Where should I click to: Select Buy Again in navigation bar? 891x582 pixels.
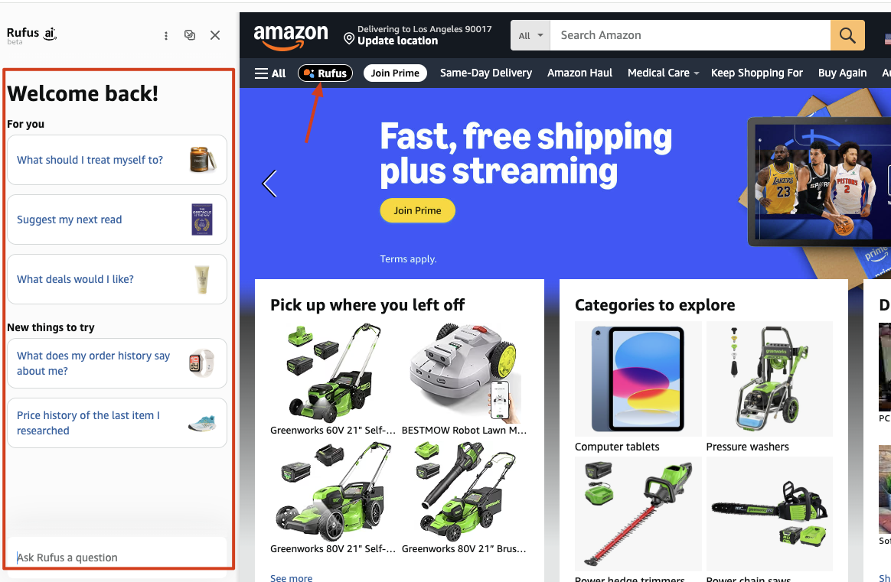click(842, 73)
